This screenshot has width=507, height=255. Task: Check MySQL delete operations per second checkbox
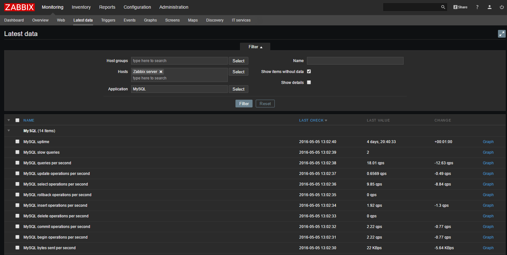pyautogui.click(x=17, y=216)
